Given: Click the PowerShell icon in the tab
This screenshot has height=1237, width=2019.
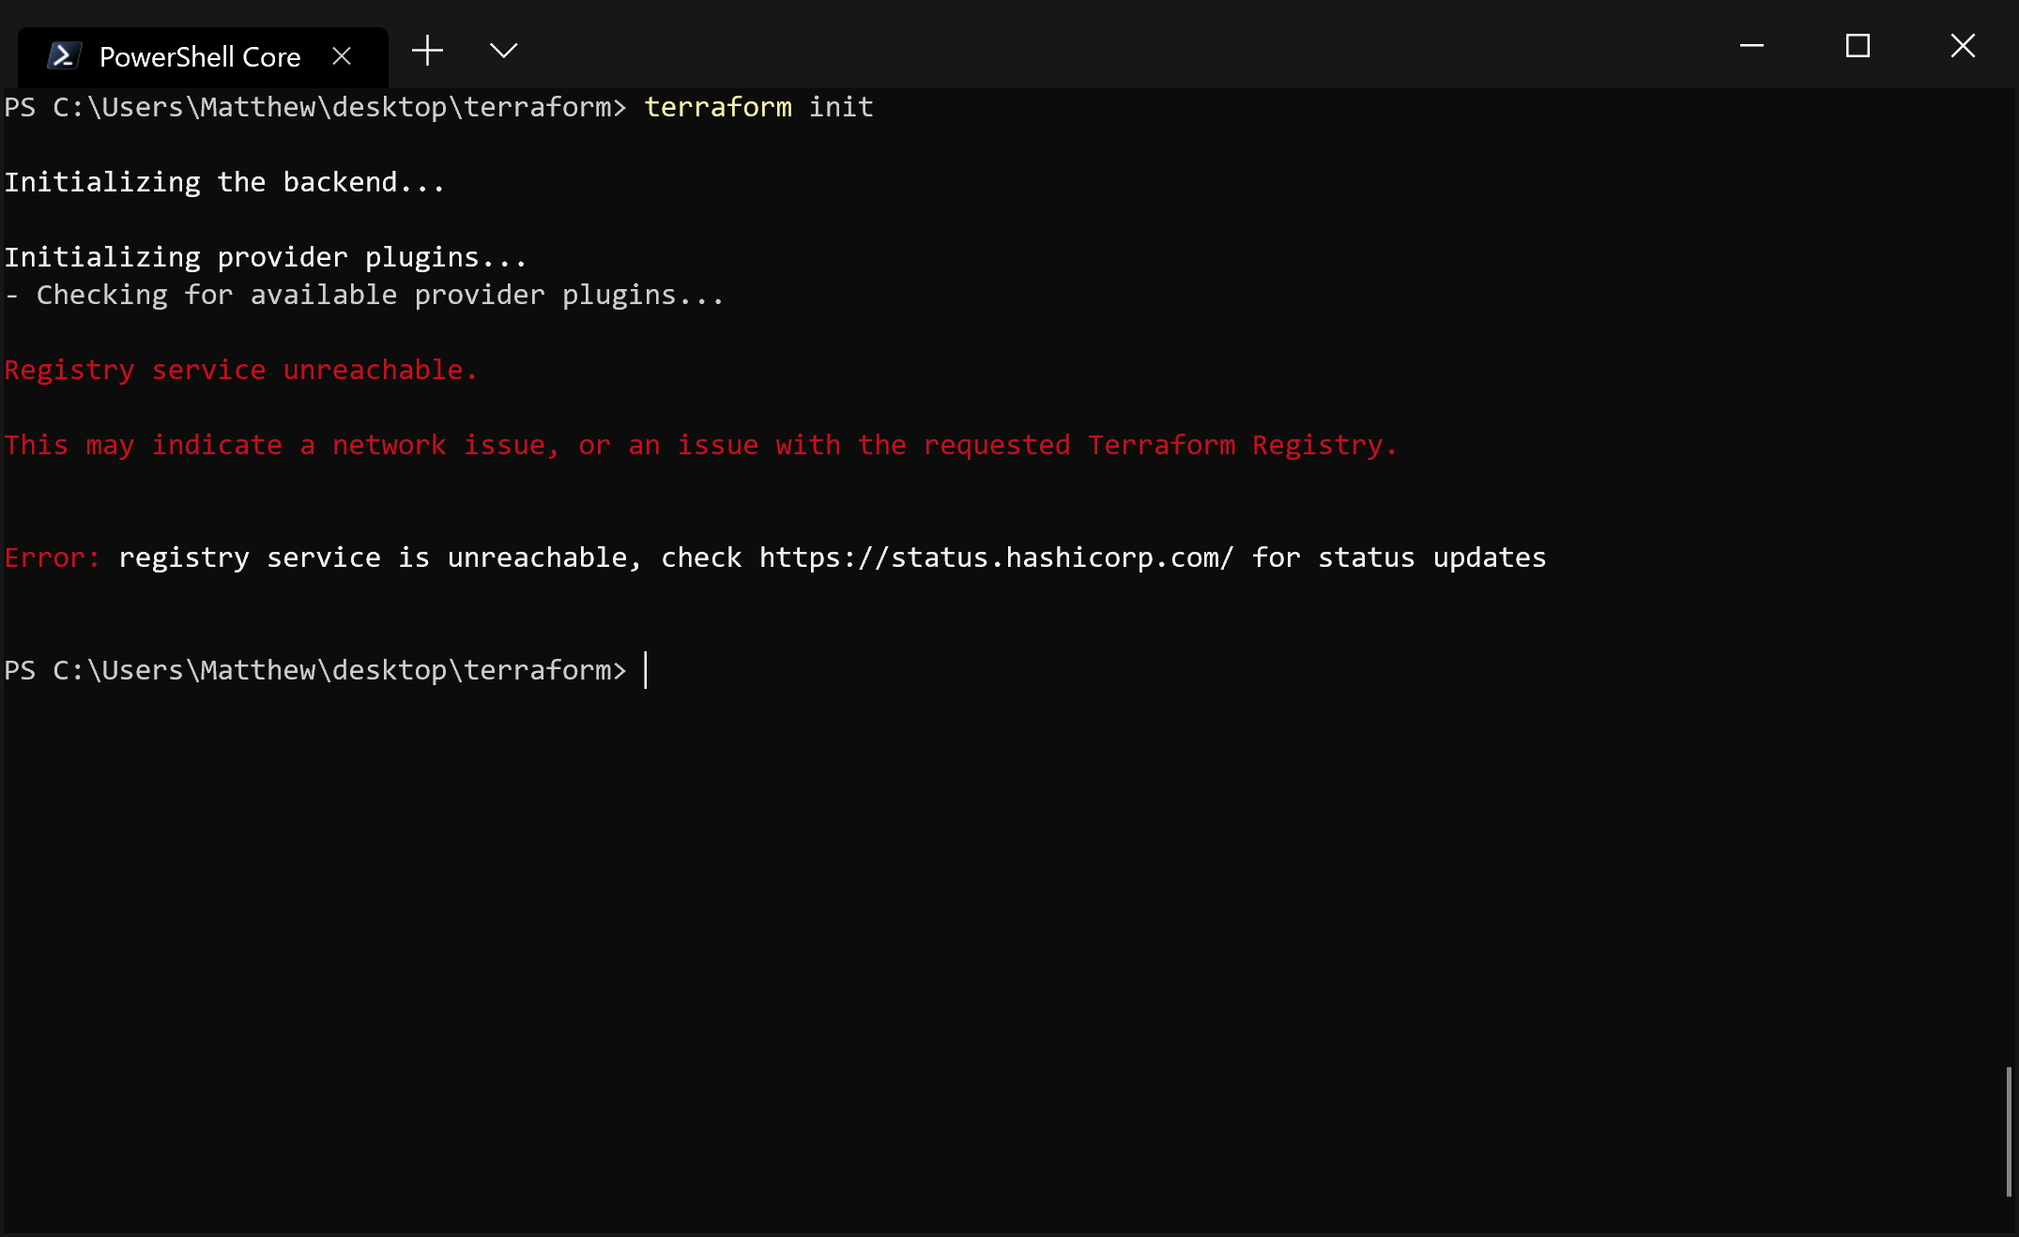Looking at the screenshot, I should (x=64, y=56).
